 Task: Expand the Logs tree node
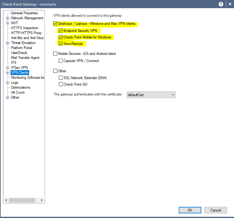[x=8, y=82]
